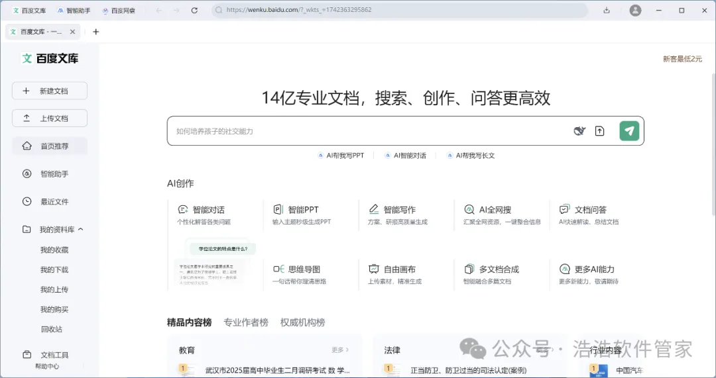Close the 百度文库 browser tab
Screen dimensions: 716x378
pyautogui.click(x=73, y=32)
